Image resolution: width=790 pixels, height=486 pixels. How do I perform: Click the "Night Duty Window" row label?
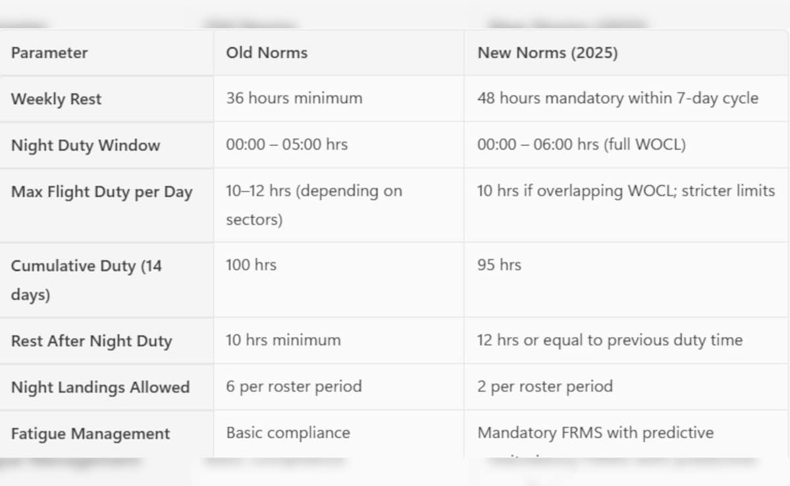pyautogui.click(x=86, y=145)
